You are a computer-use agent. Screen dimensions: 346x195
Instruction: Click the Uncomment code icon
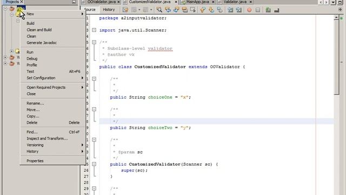click(277, 10)
